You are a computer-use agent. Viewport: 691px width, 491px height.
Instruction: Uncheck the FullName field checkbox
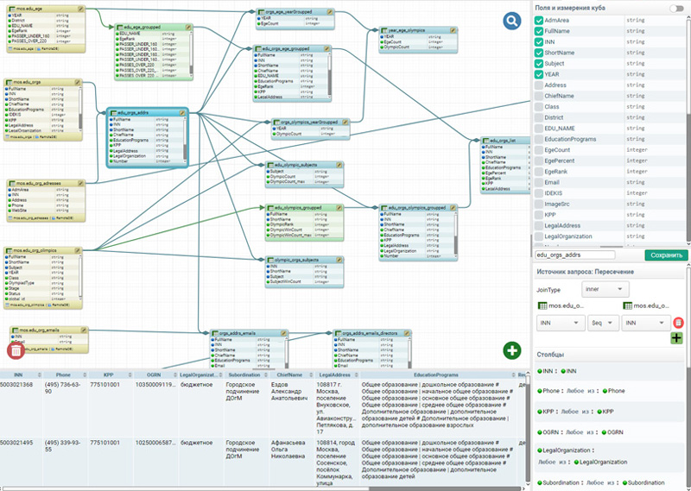(x=538, y=31)
